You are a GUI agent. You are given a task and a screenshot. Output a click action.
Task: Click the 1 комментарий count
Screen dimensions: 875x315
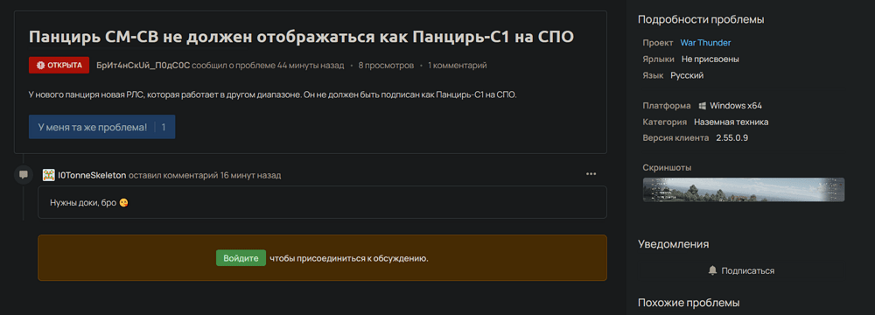(457, 66)
